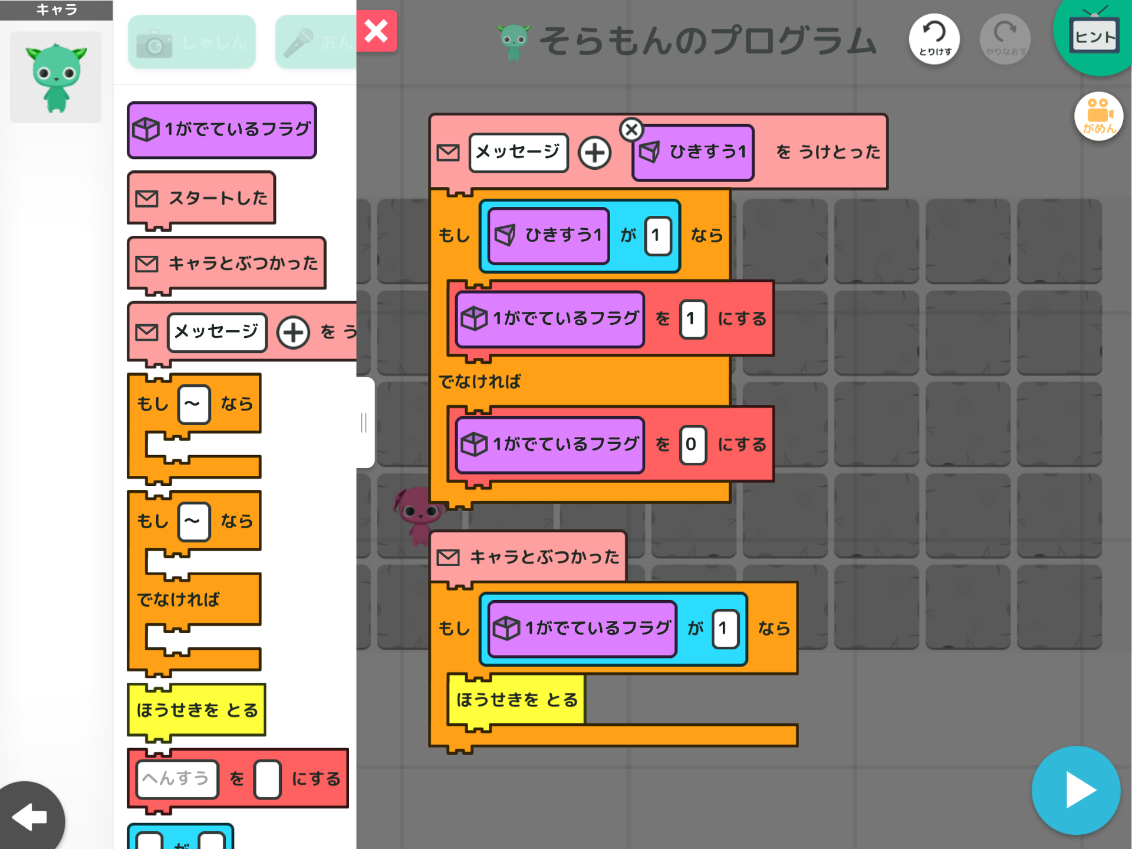Add argument with plus icon in workspace

pos(594,153)
